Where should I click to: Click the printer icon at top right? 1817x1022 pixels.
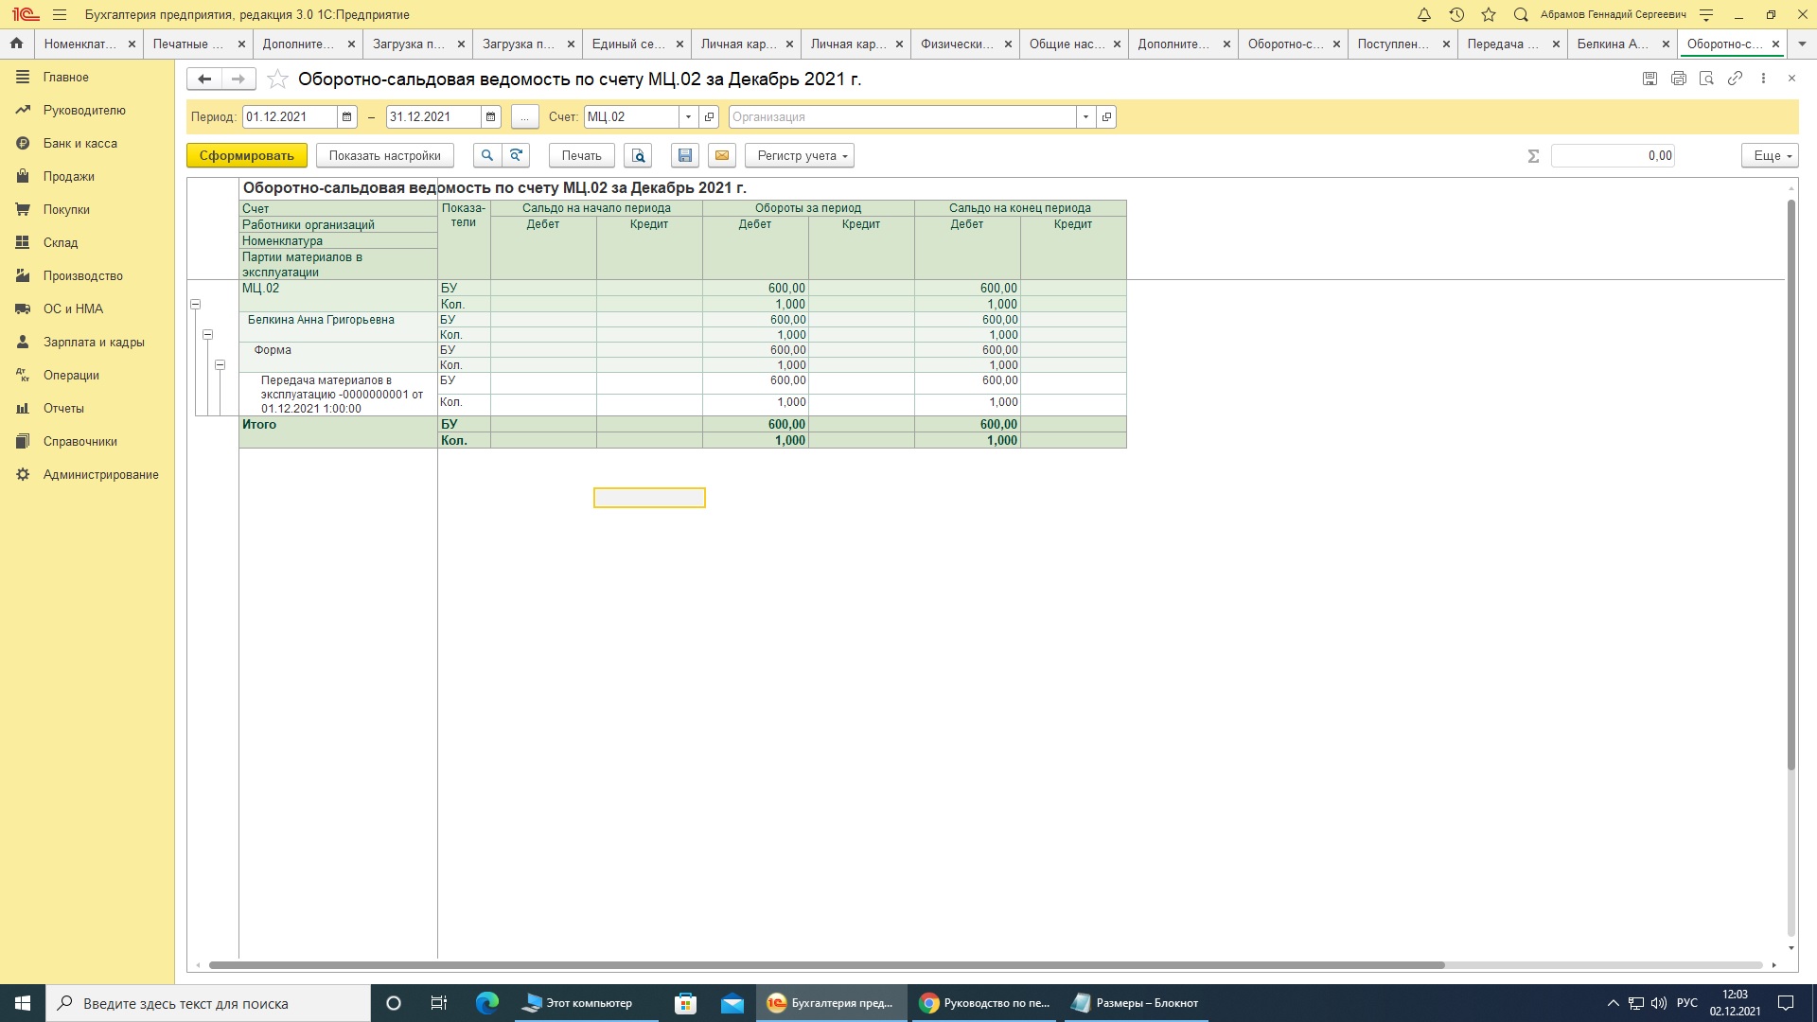coord(1678,79)
